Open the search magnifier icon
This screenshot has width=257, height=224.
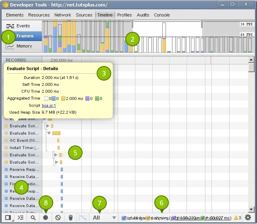(x=33, y=218)
